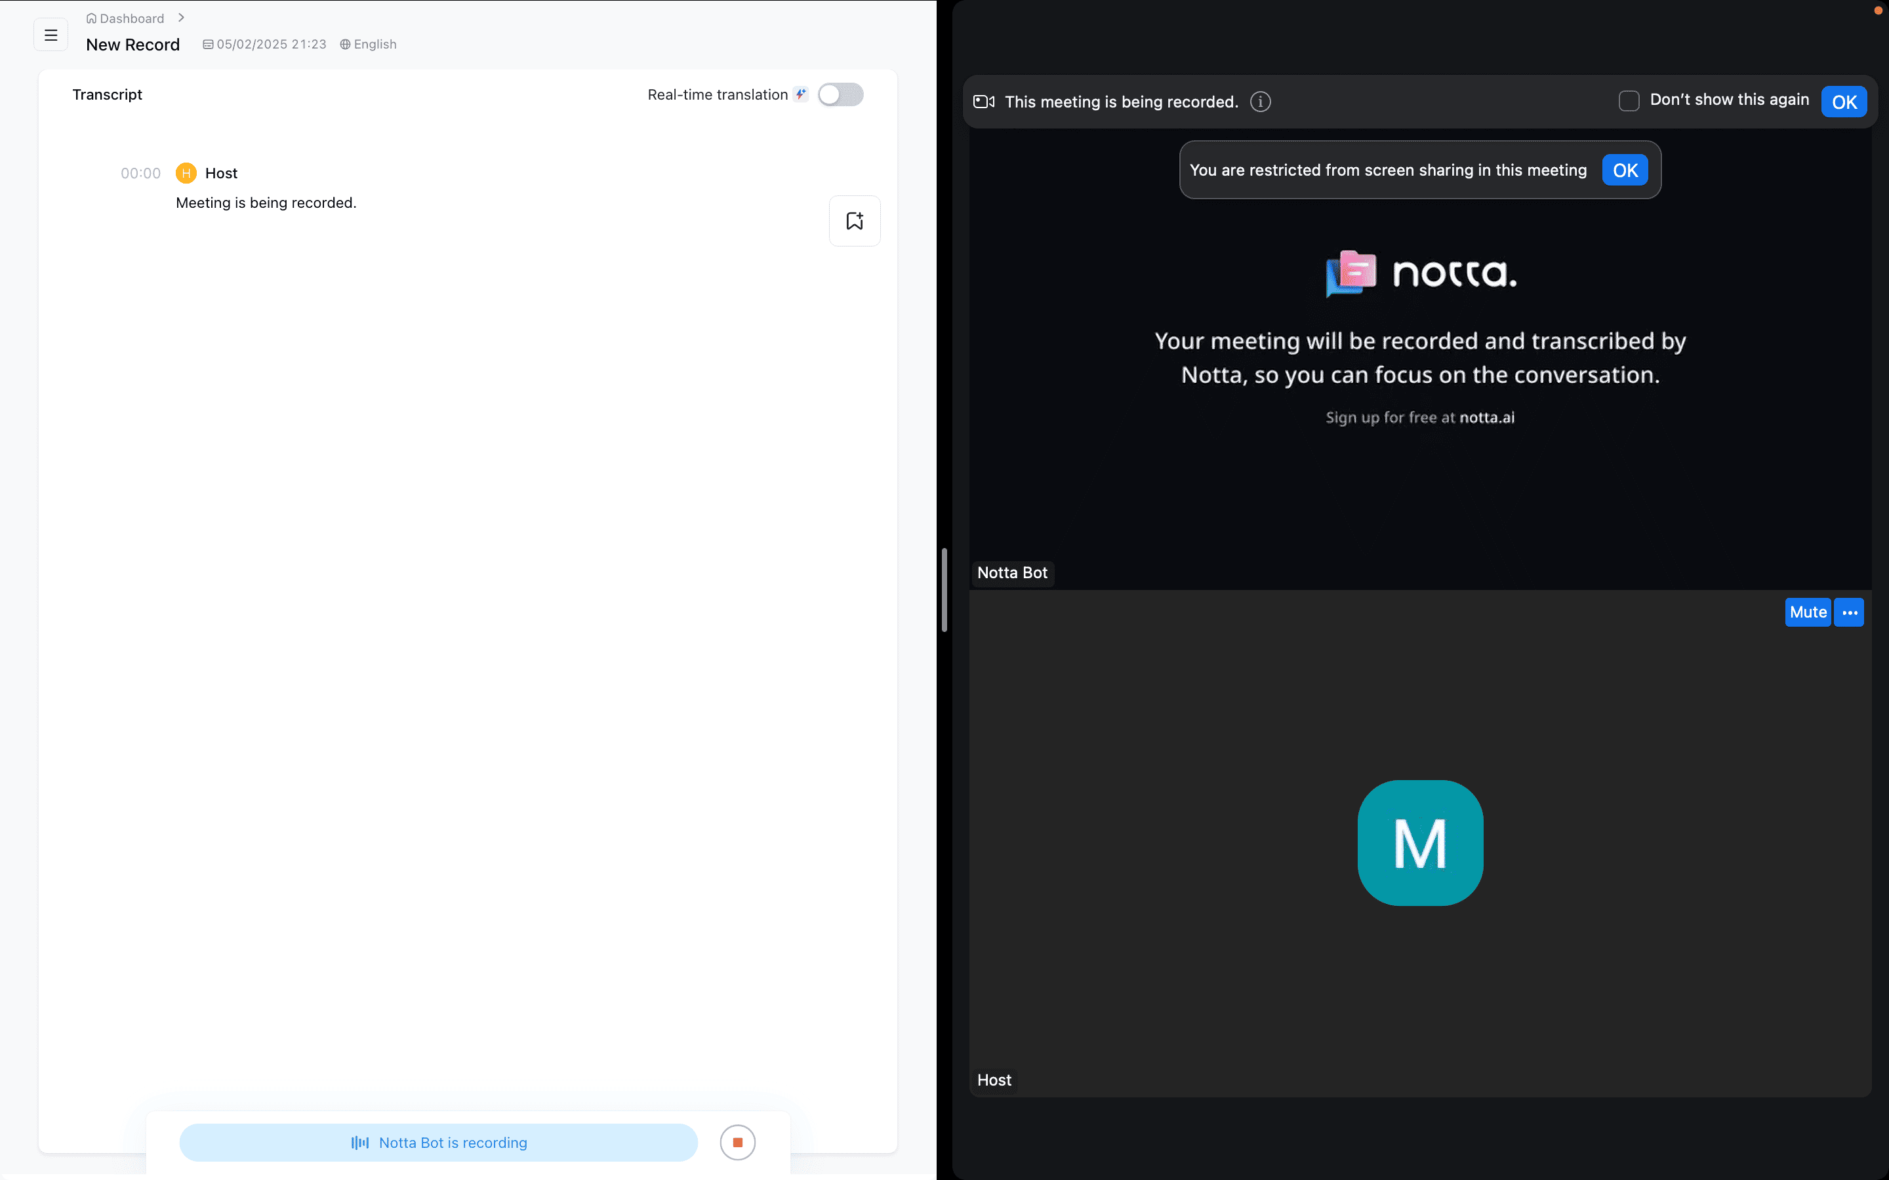Go to Dashboard breadcrumb
Viewport: 1889px width, 1180px height.
tap(125, 18)
